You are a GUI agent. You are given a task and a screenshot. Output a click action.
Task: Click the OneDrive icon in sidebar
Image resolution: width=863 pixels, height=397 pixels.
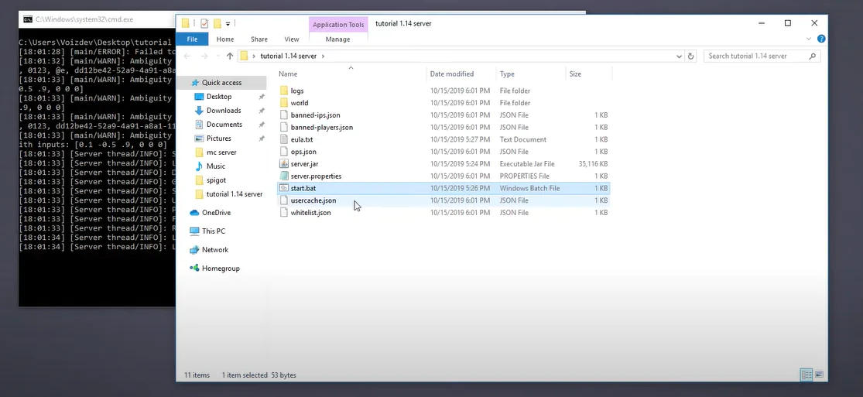pyautogui.click(x=194, y=213)
